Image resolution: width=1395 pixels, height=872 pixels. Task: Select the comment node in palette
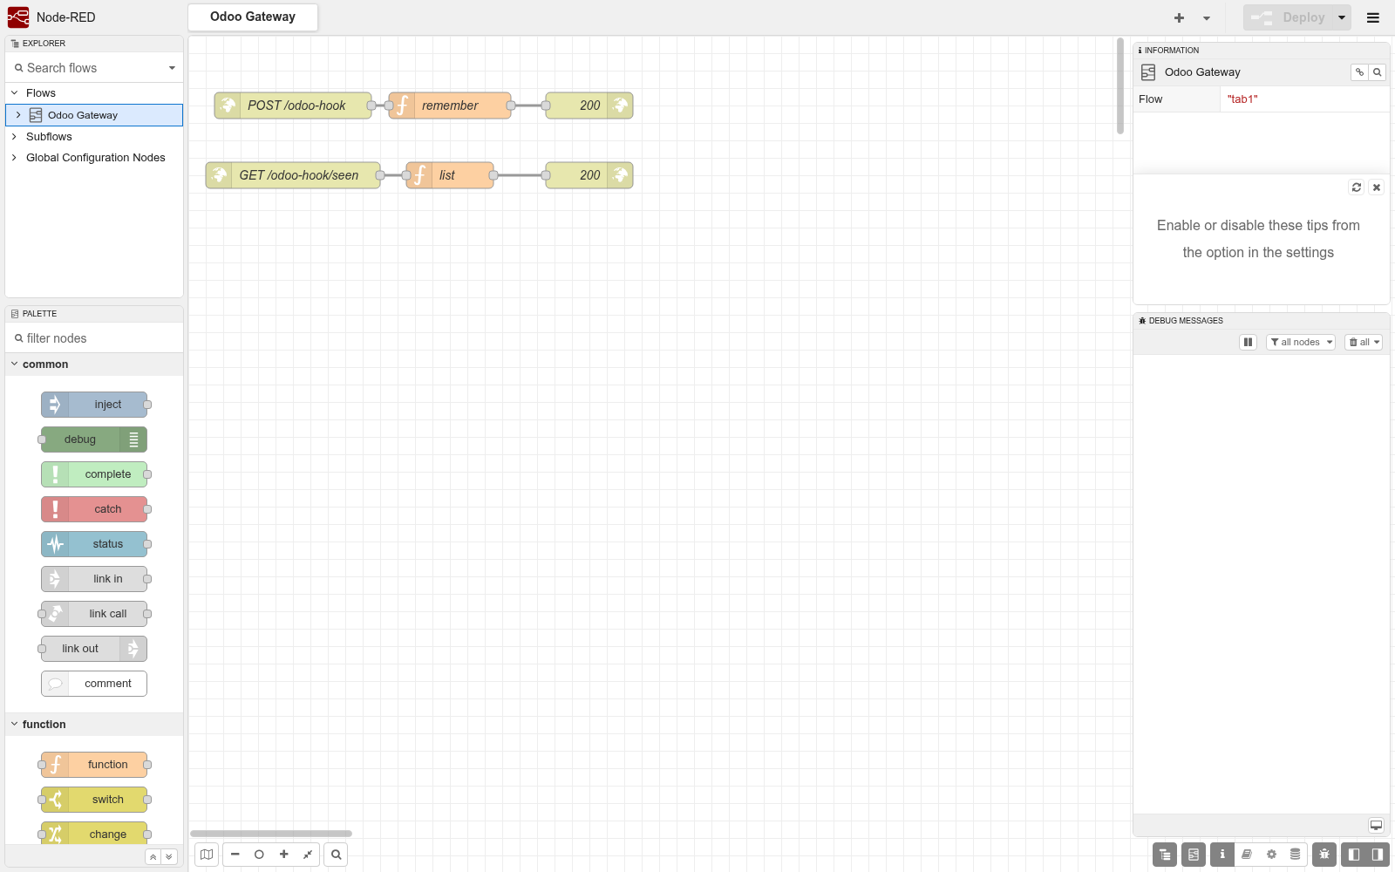94,684
